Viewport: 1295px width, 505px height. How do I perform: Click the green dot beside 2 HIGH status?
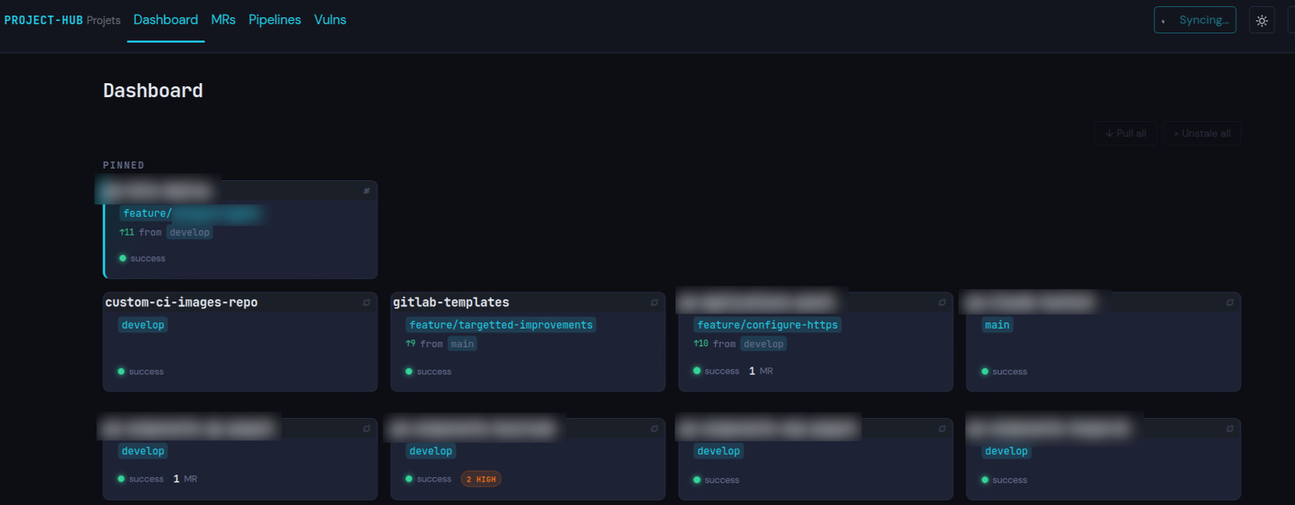coord(409,479)
